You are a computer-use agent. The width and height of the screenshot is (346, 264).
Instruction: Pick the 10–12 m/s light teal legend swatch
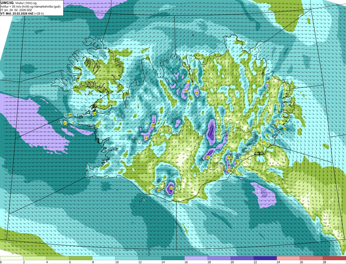pos(127,258)
